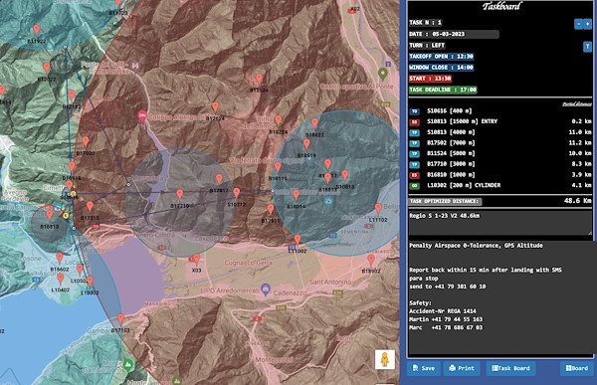Screen dimensions: 597x385
Task: Select the S10813 waypoint pin on map
Action: [x=345, y=175]
